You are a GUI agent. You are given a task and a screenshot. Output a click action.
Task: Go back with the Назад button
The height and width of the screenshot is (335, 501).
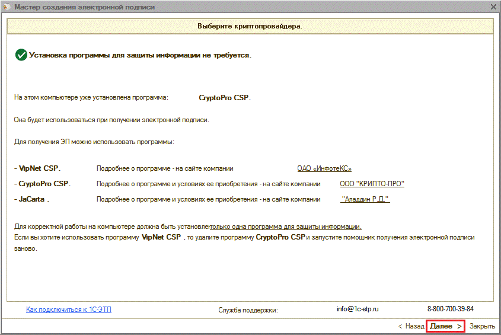[411, 326]
